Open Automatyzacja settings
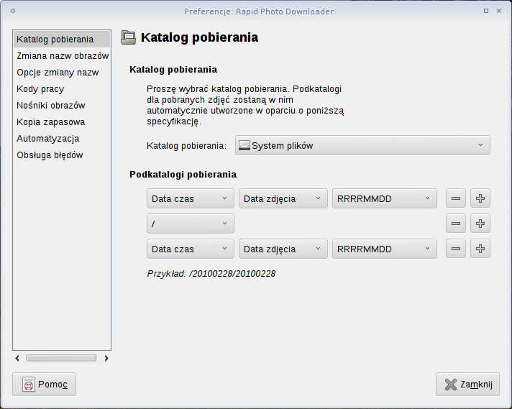Screen dimensions: 512x409 point(62,139)
